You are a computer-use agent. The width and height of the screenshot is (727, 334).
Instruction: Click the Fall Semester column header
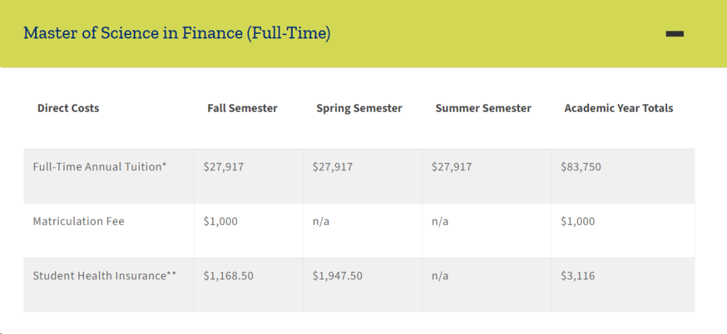242,108
